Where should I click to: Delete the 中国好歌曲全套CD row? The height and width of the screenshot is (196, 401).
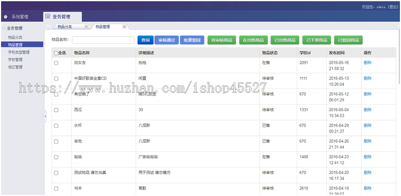tap(368, 78)
